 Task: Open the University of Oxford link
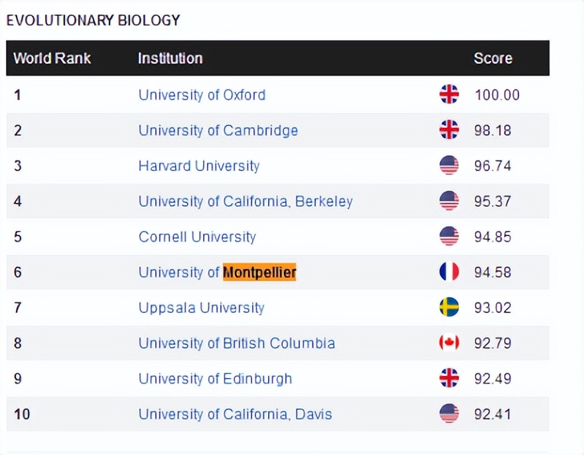[x=202, y=95]
